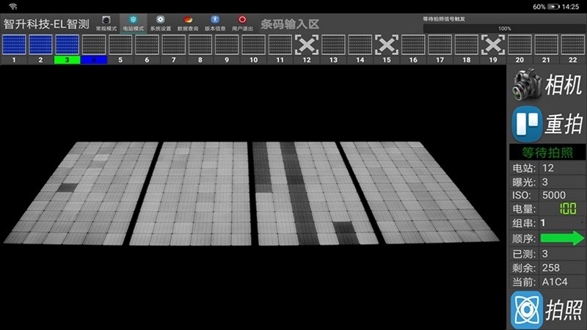
Task: Select the crossed-out panel slot 15
Action: coord(387,45)
